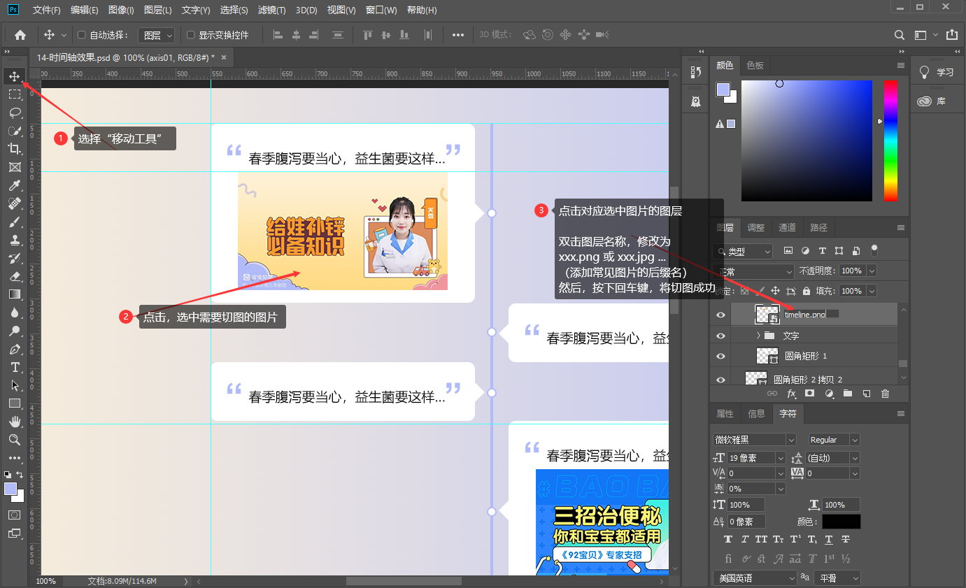Open the 填充 fill dropdown arrow
Screen dimensions: 966x588
872,291
